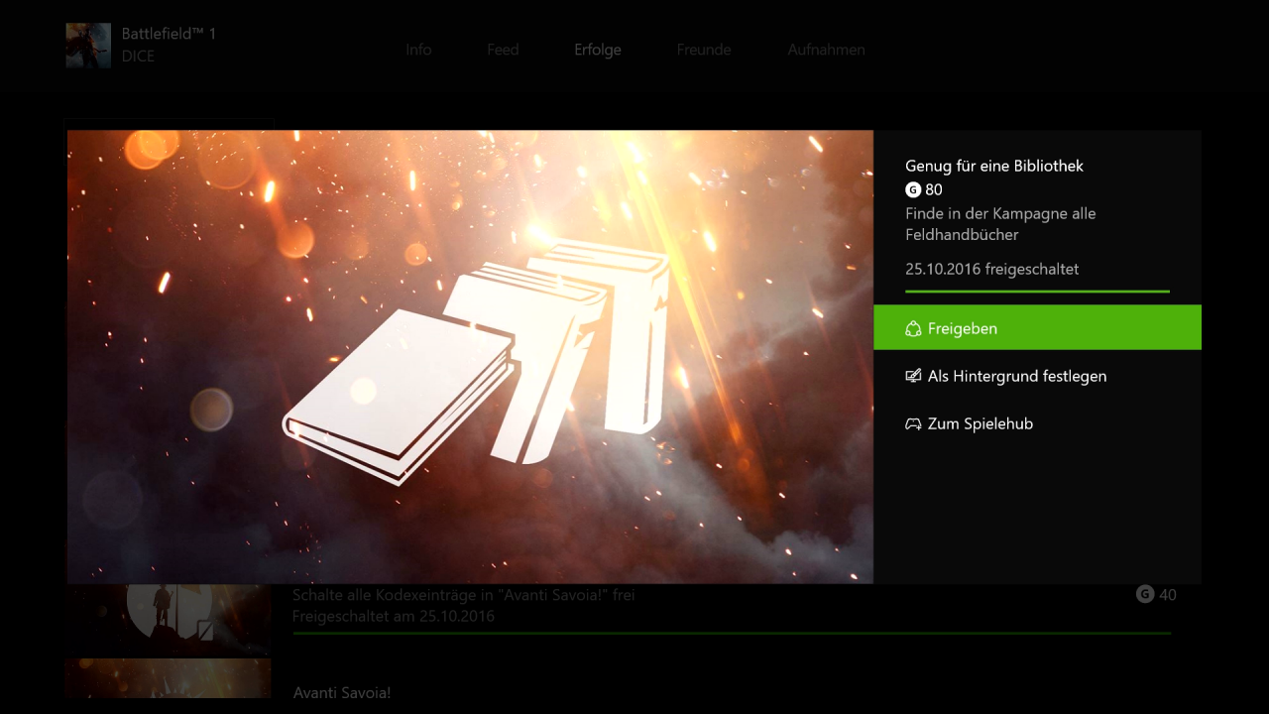Click the Avanti Savoia! entry at bottom
The image size is (1269, 714).
point(342,692)
